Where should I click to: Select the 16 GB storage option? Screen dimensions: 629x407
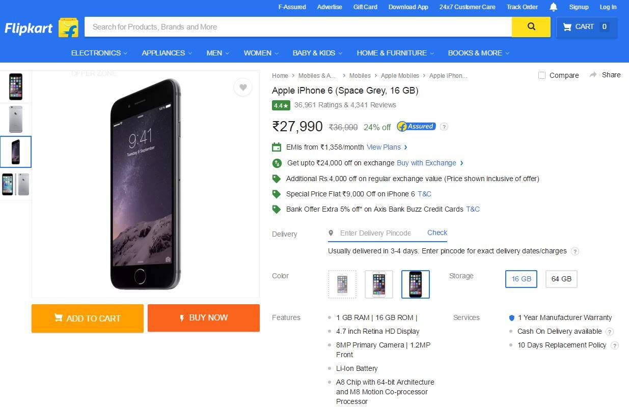(x=521, y=279)
